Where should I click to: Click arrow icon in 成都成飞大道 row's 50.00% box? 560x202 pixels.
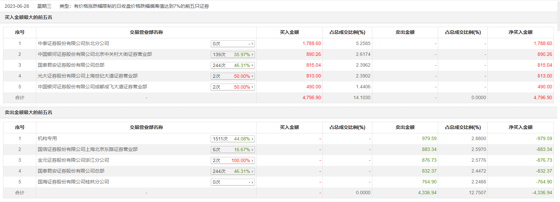253,87
